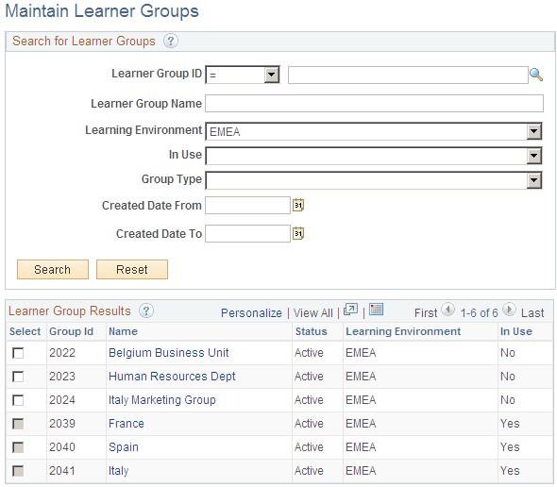This screenshot has height=487, width=557.
Task: Click Group Id cell 2039
Action: click(62, 424)
